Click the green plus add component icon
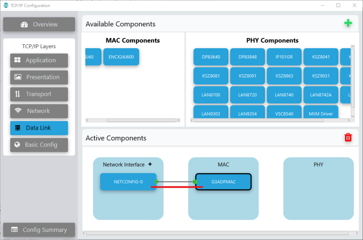This screenshot has height=240, width=363. [348, 23]
